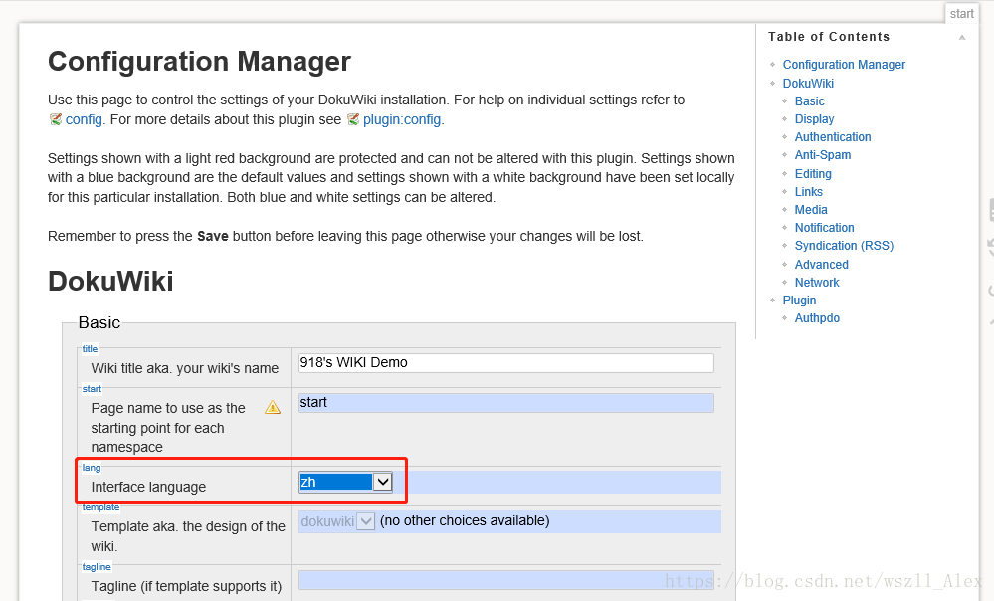Open the disabled dokuwiki template dropdown
The width and height of the screenshot is (994, 601).
click(337, 521)
